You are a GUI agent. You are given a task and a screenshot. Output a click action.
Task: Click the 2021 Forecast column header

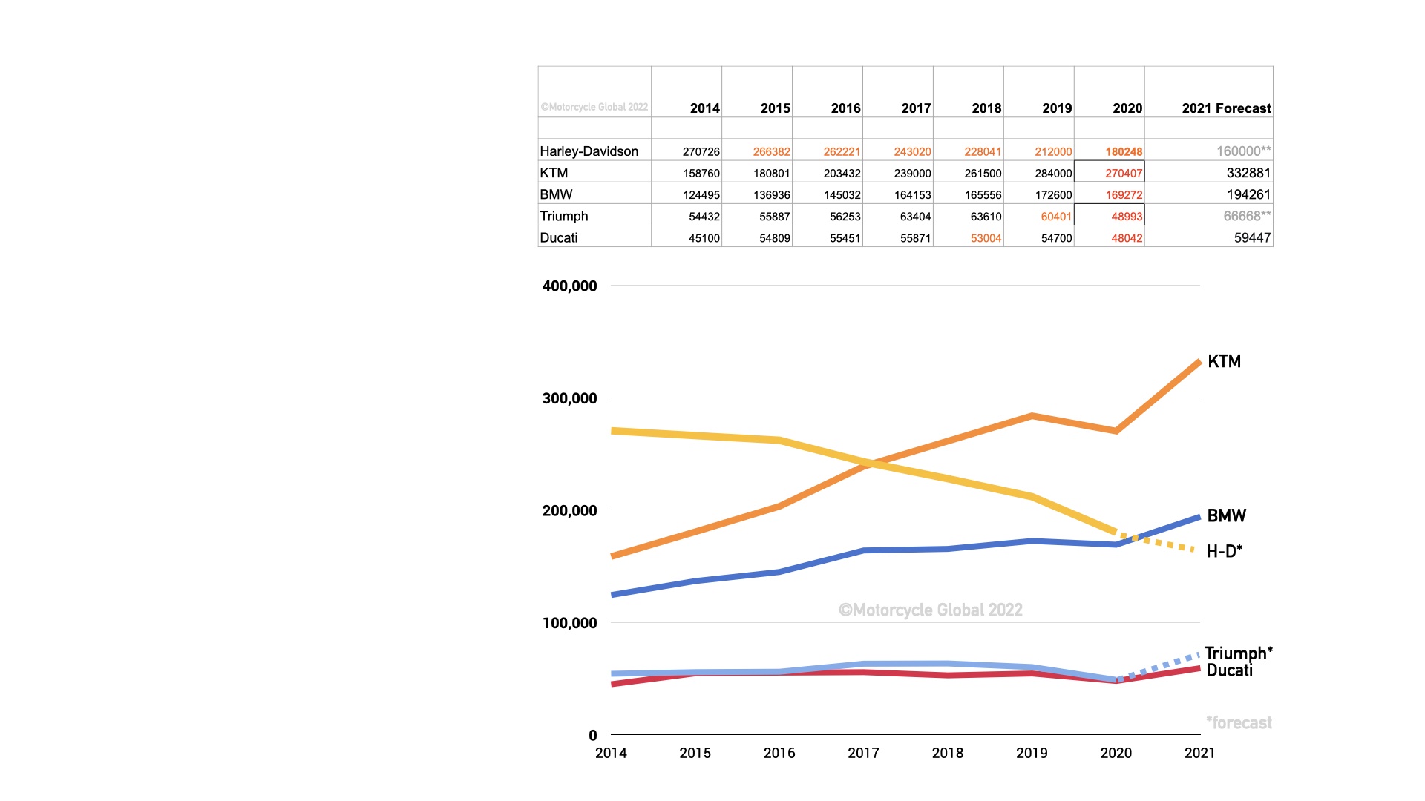(x=1225, y=108)
